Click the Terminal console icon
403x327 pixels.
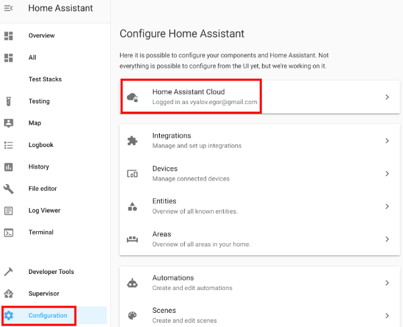[x=9, y=232]
